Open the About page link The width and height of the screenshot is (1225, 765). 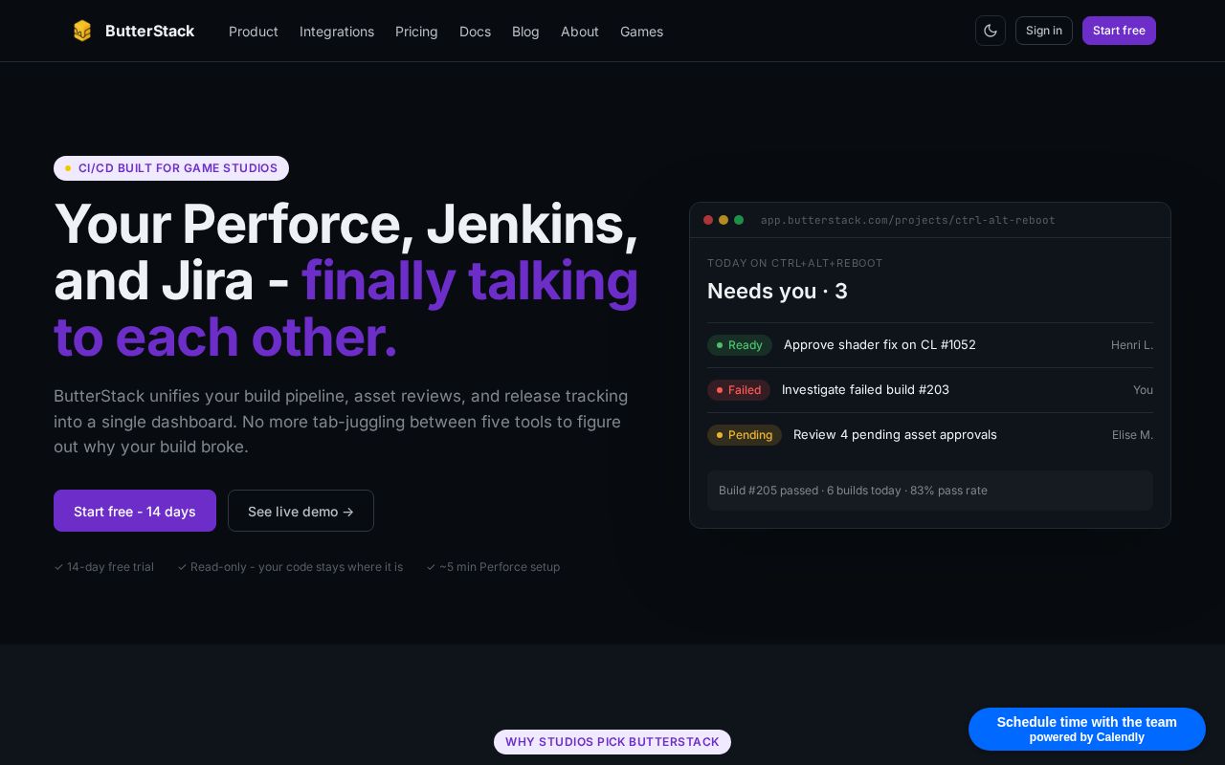click(x=580, y=32)
